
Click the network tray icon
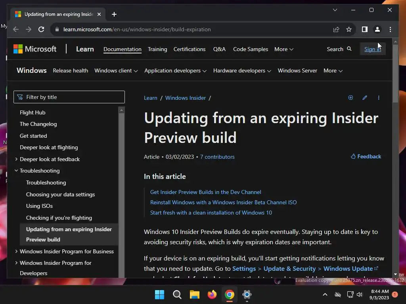[x=350, y=294]
